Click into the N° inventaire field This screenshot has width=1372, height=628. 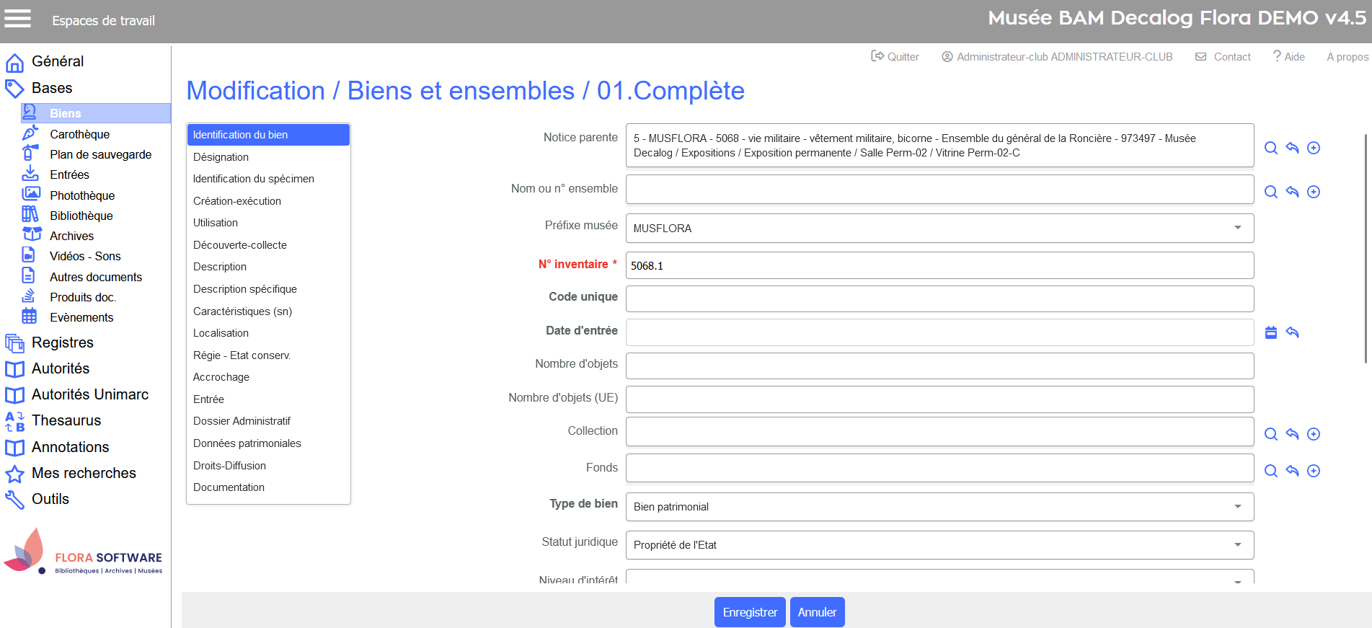[939, 265]
